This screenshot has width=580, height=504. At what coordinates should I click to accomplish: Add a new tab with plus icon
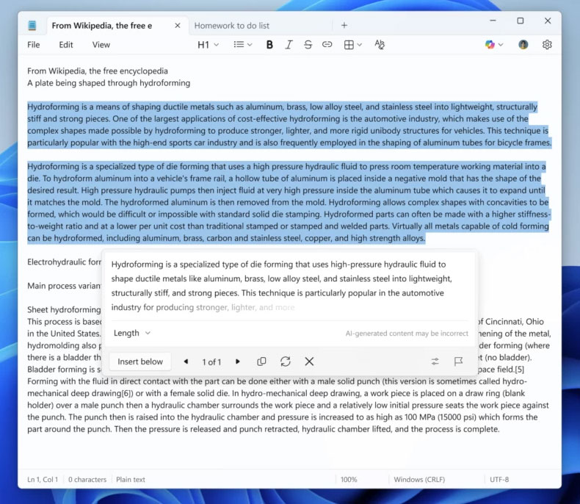tap(344, 25)
